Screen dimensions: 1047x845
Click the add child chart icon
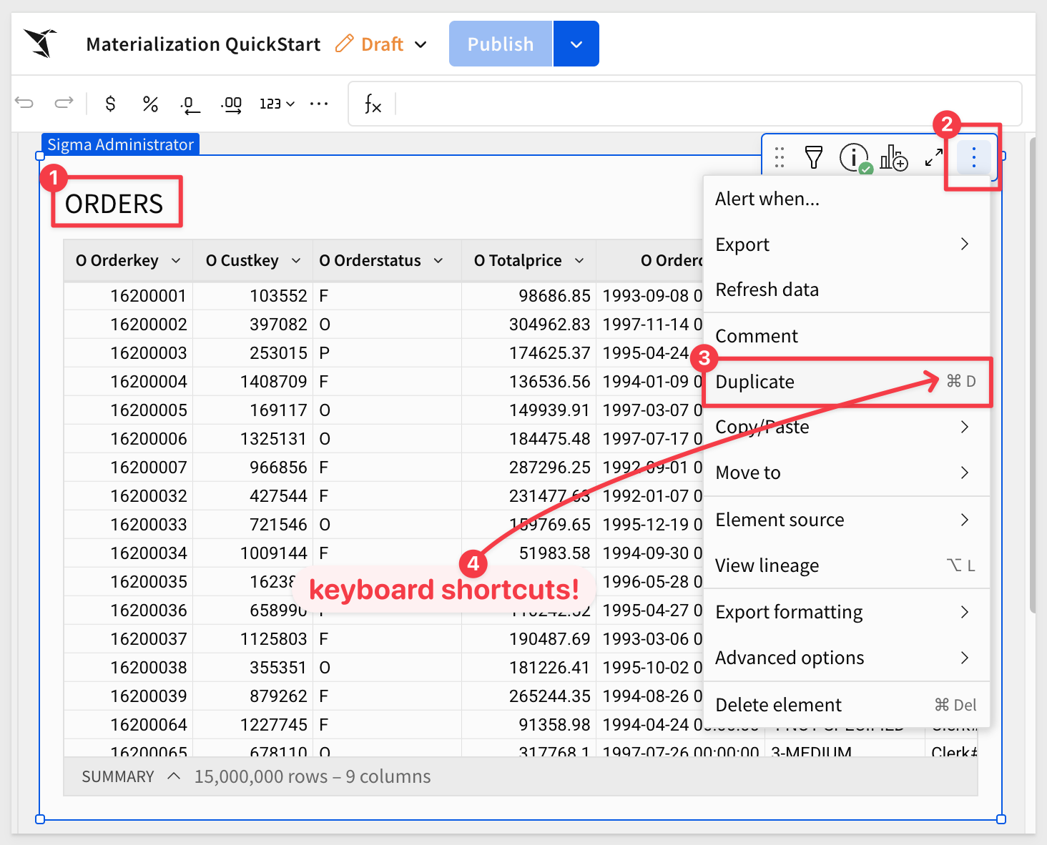click(x=894, y=157)
